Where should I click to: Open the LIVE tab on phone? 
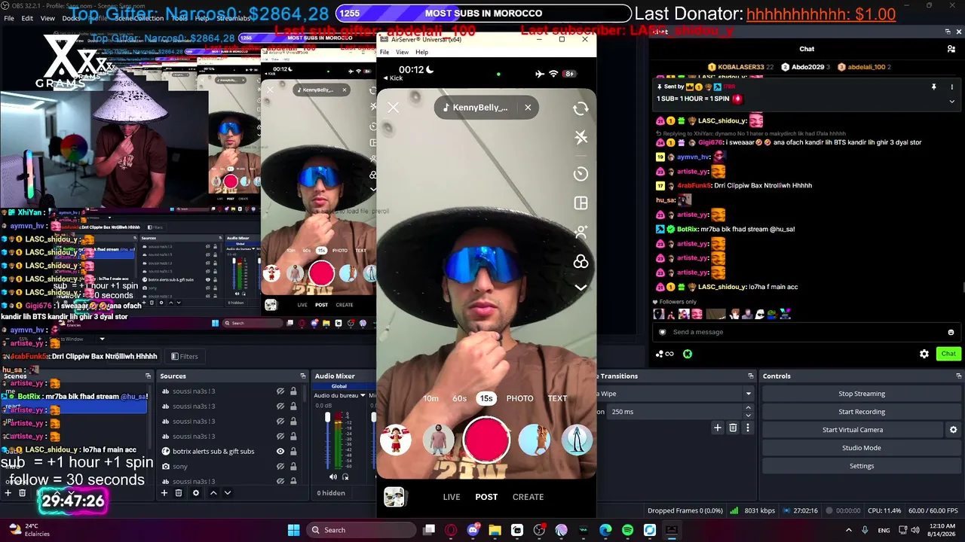point(452,497)
